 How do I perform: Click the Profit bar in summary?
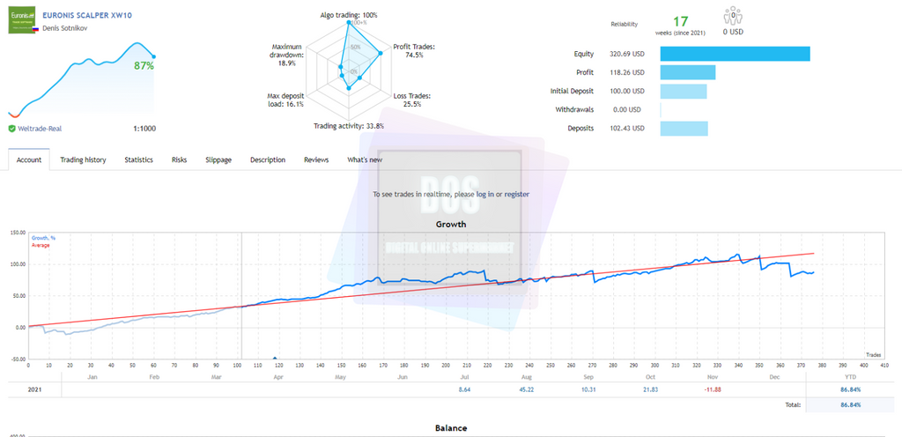[x=688, y=72]
